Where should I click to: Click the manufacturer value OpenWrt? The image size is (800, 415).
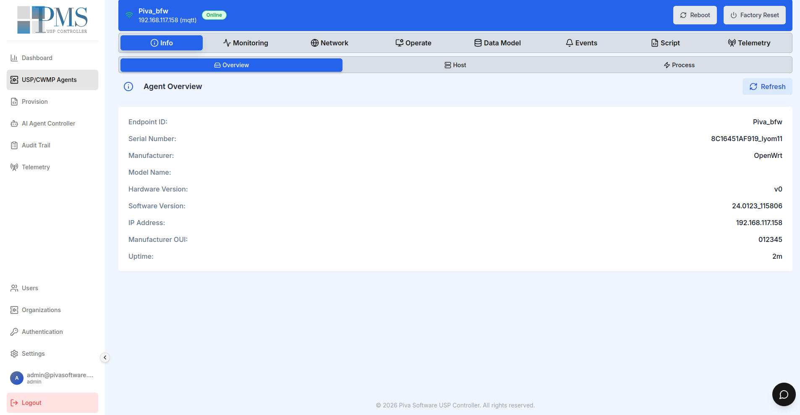[x=768, y=155]
